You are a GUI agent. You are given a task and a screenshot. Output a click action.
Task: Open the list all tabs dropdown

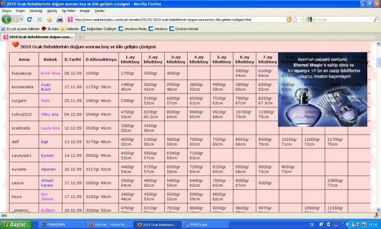378,37
